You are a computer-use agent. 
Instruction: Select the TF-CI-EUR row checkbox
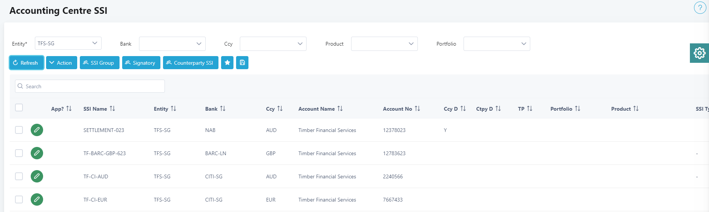19,200
